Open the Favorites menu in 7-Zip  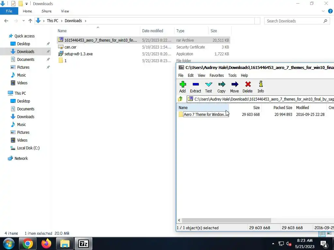(x=217, y=75)
